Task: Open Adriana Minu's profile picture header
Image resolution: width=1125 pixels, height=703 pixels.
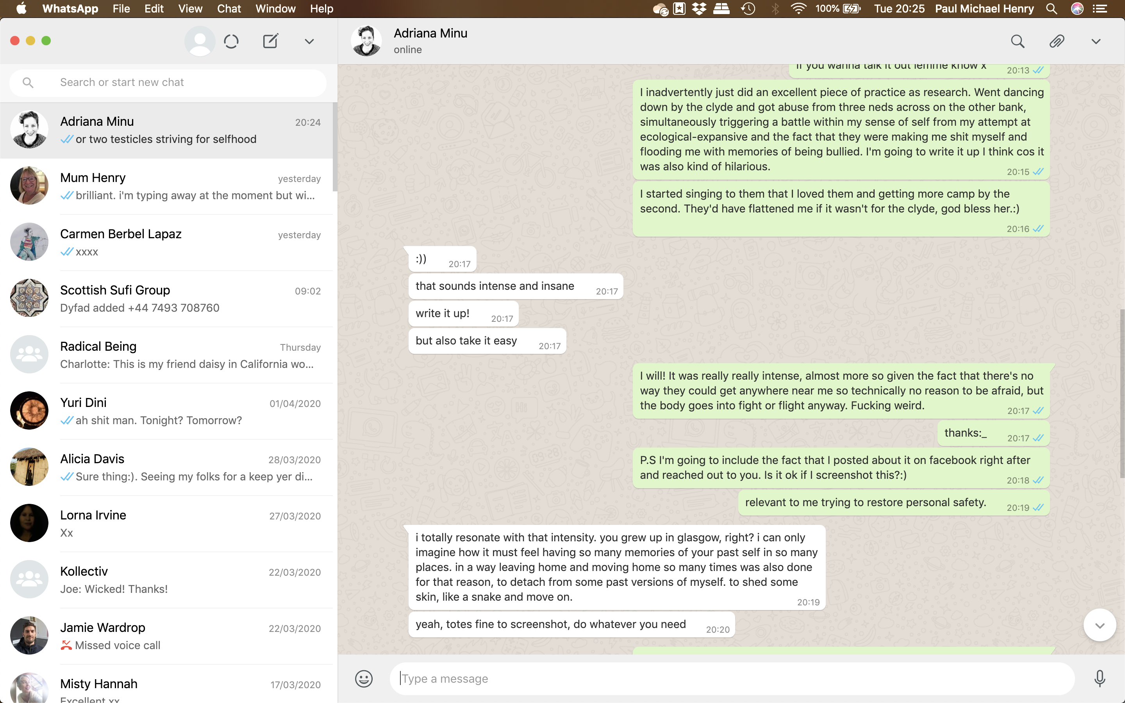Action: click(366, 41)
